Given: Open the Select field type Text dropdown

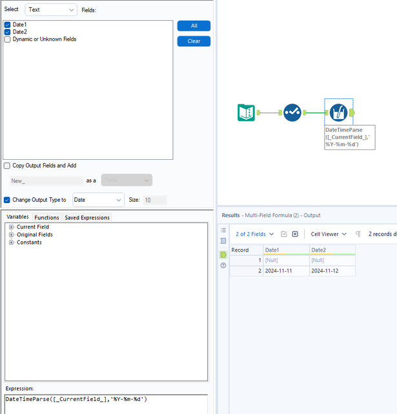Looking at the screenshot, I should tap(51, 10).
